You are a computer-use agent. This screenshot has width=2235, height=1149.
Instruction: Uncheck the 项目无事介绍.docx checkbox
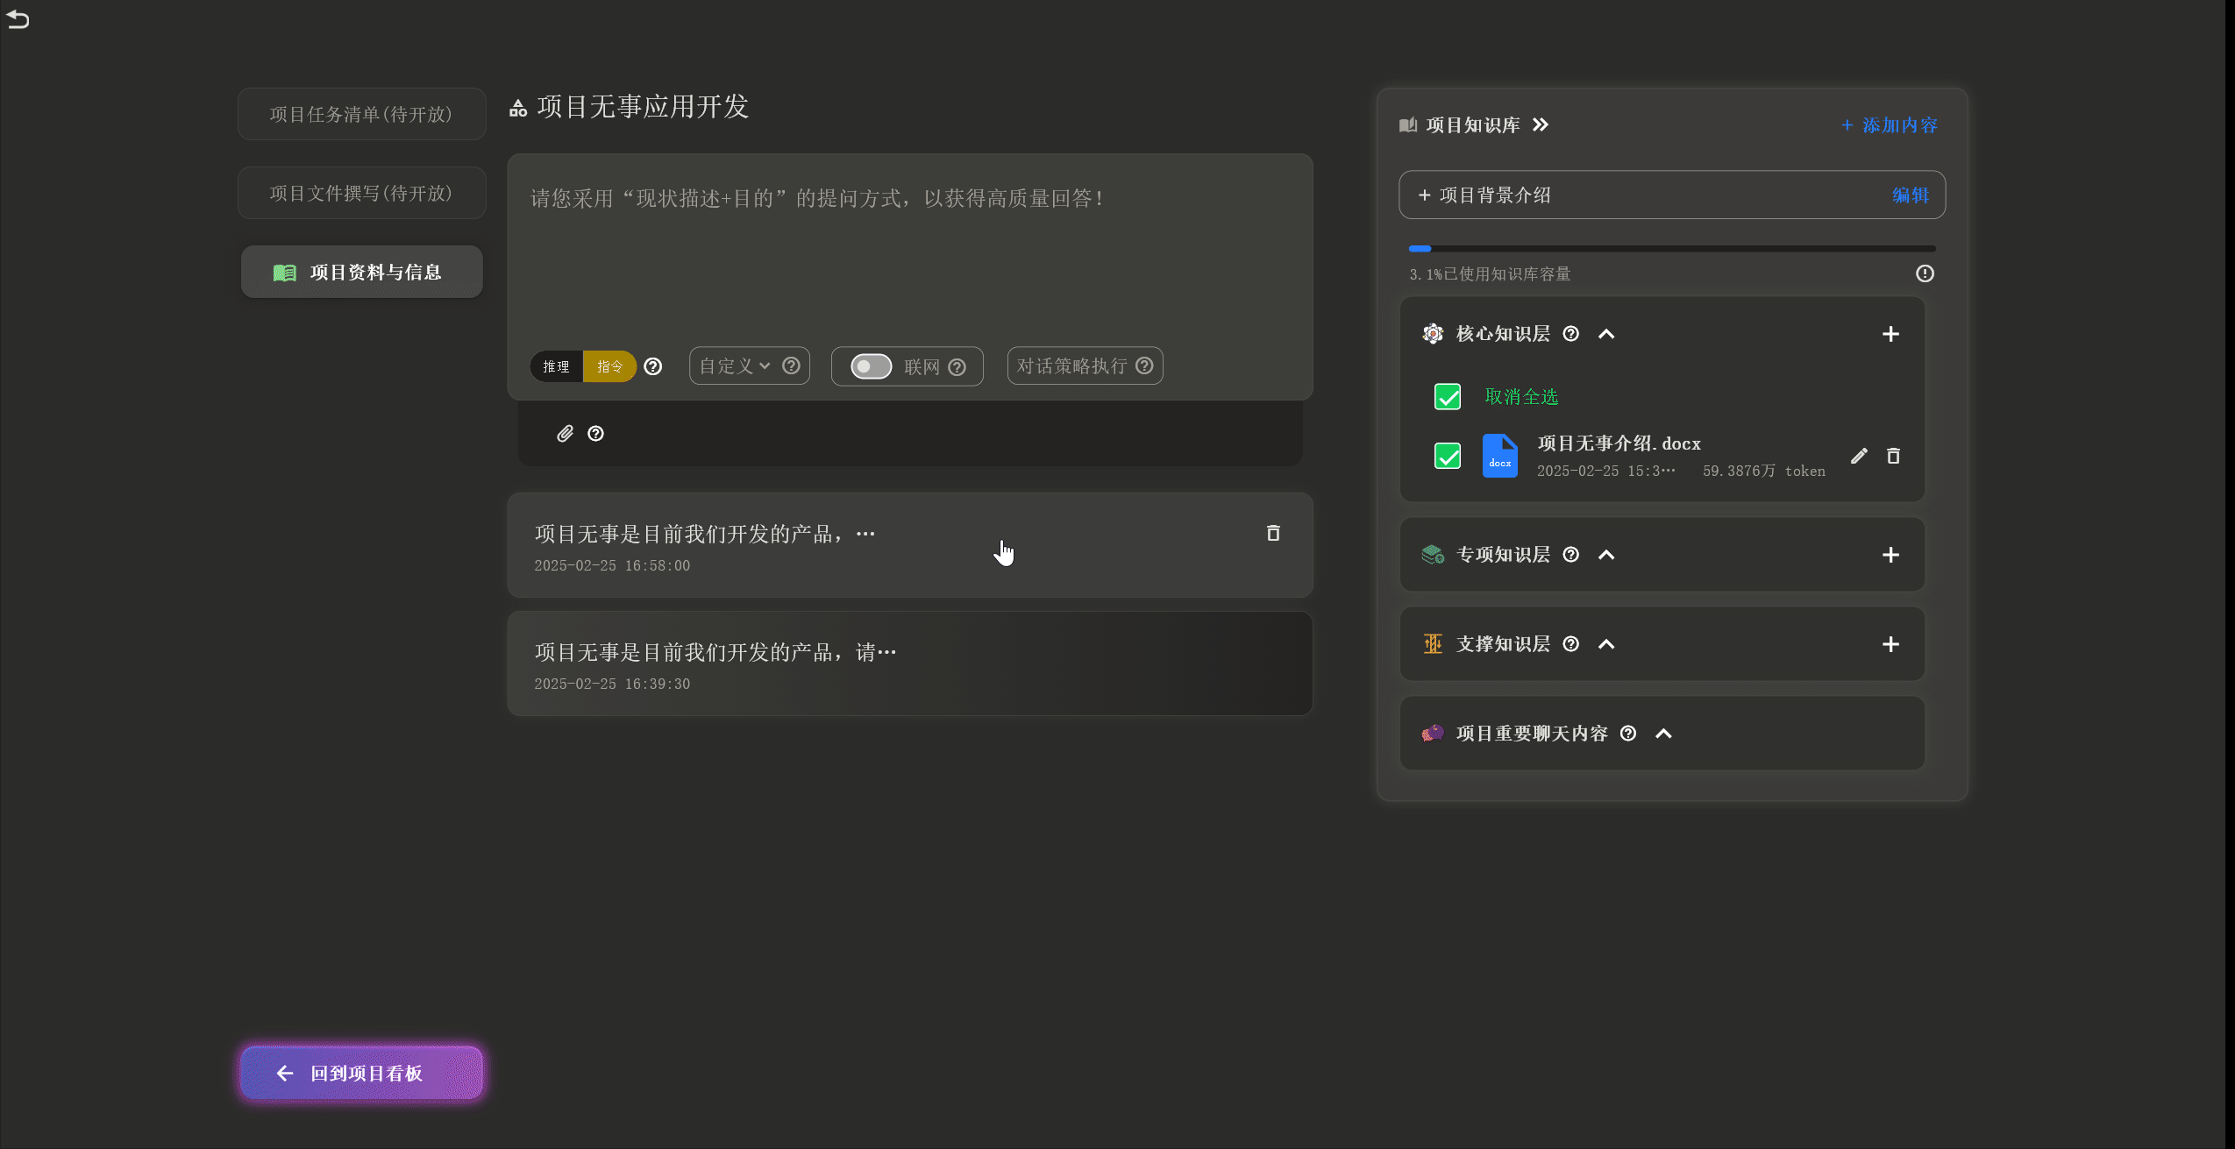[x=1448, y=456]
